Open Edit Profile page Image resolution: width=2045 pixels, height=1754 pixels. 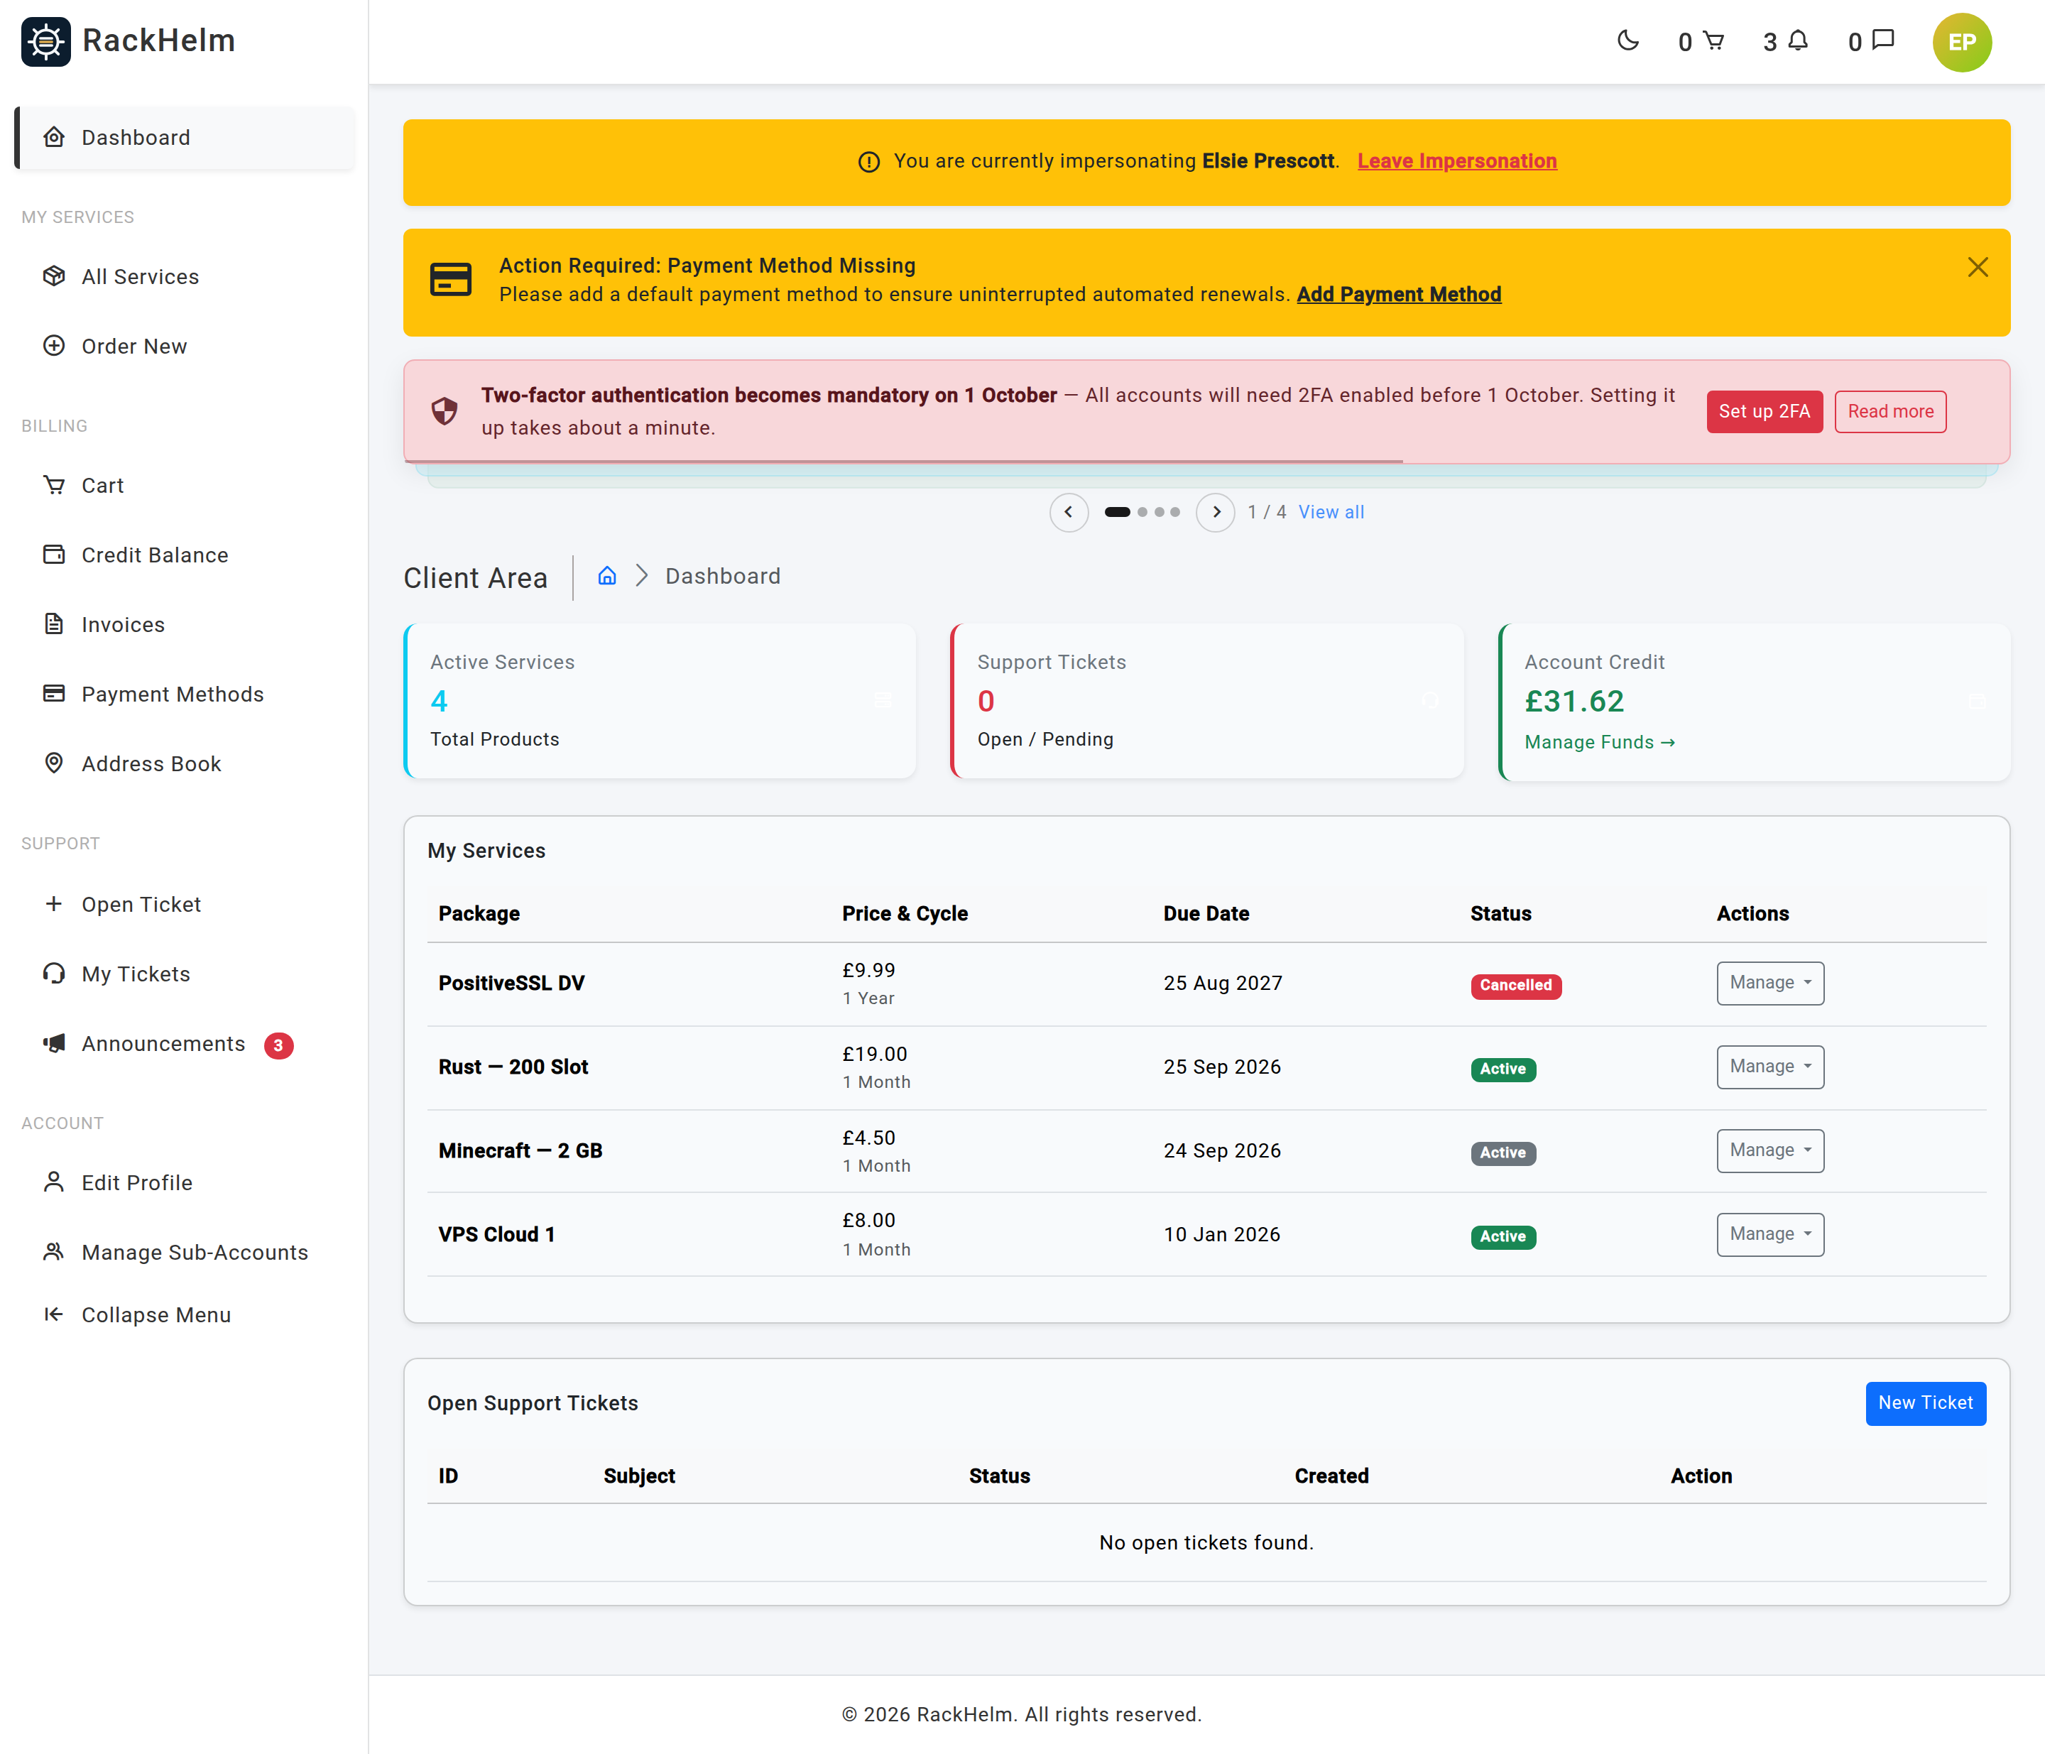click(x=185, y=1182)
